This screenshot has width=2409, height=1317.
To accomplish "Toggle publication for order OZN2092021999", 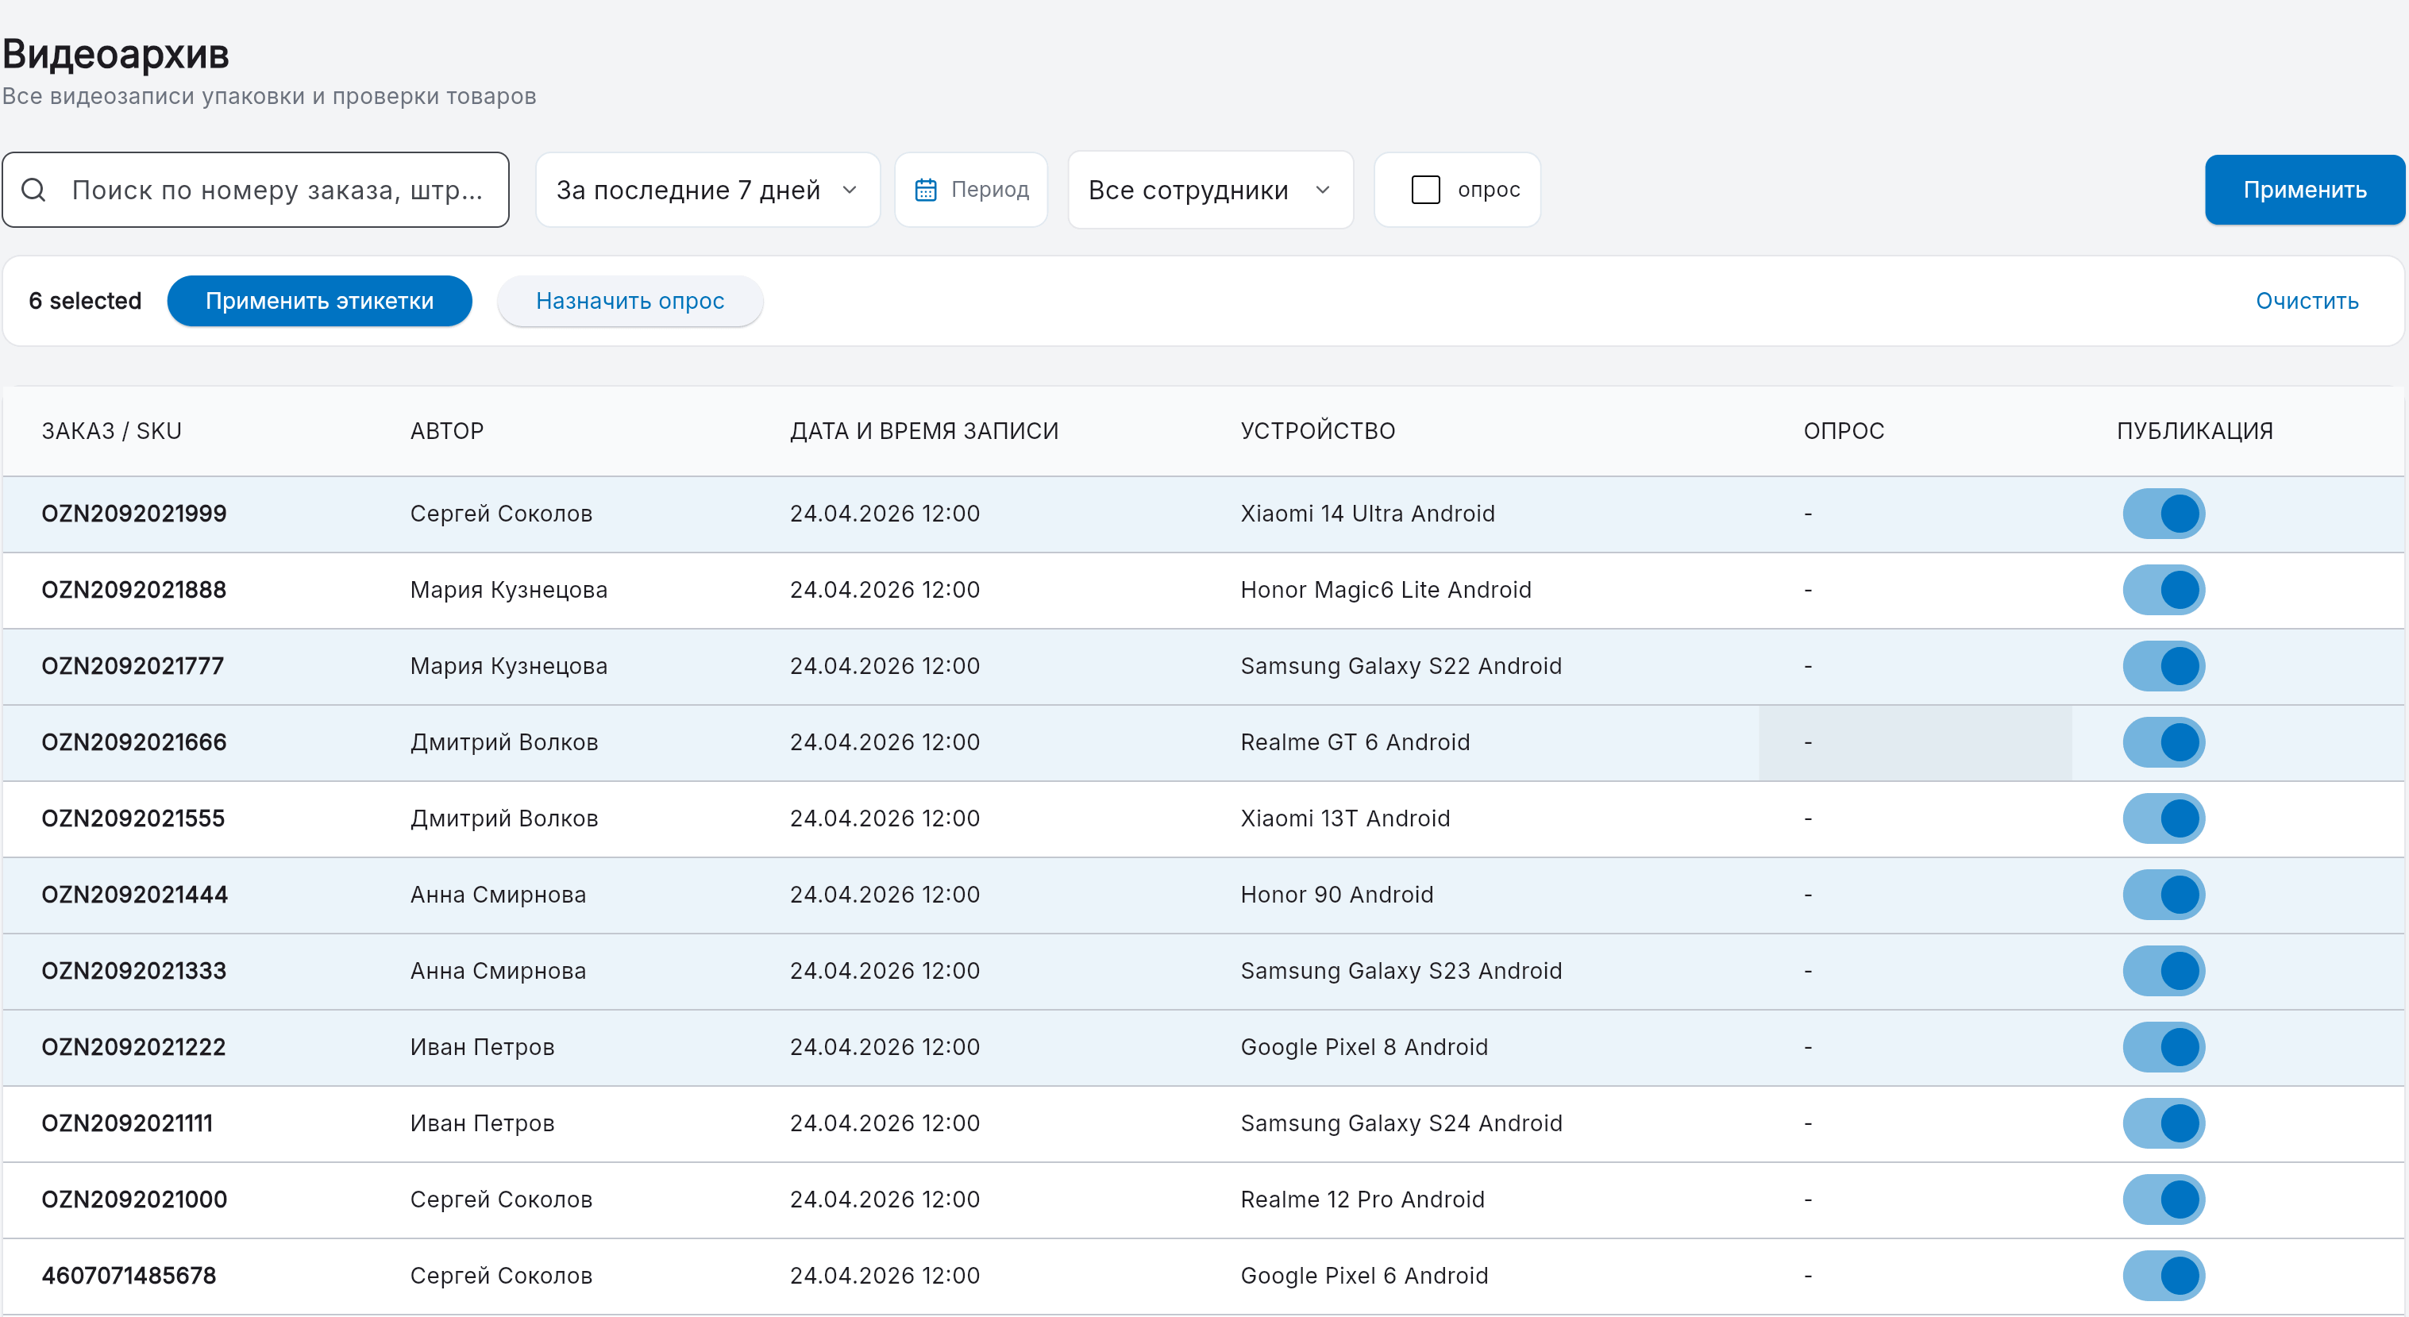I will (x=2163, y=514).
